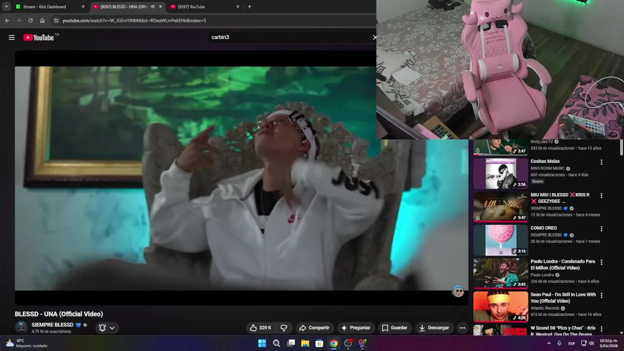Image resolution: width=624 pixels, height=351 pixels.
Task: Mute the BLESSD tab audio icon
Action: pyautogui.click(x=153, y=7)
